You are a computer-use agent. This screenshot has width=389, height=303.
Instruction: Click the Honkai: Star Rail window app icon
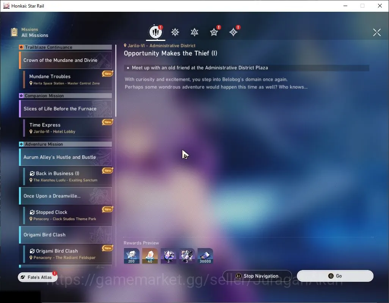coord(6,6)
